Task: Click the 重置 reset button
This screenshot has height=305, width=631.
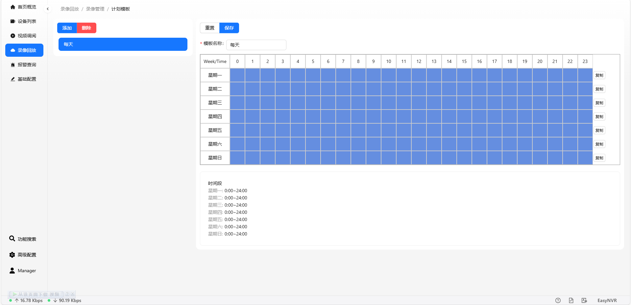Action: pyautogui.click(x=210, y=28)
